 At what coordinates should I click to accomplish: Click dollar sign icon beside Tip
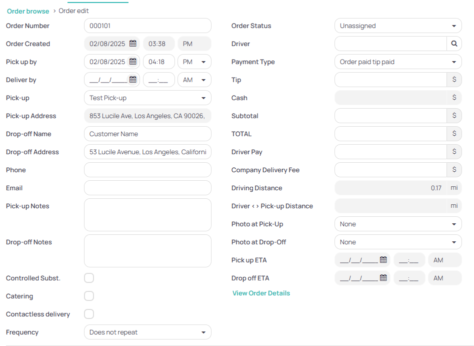(x=454, y=80)
